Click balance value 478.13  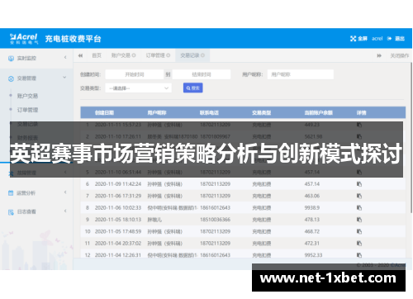tap(312, 220)
